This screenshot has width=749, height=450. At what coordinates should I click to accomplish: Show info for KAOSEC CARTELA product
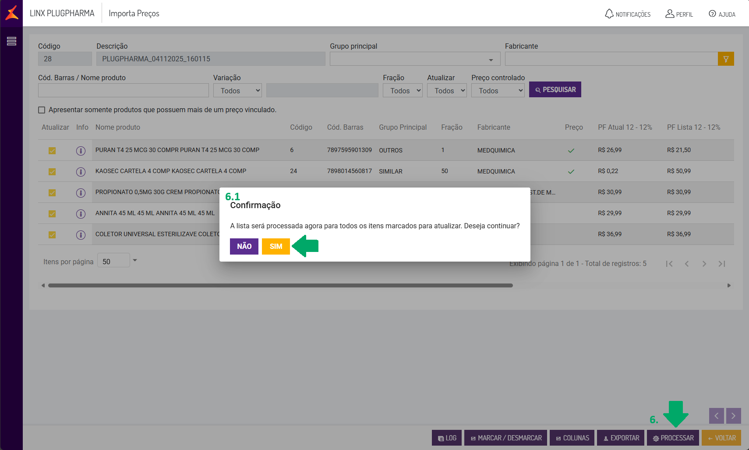(81, 172)
